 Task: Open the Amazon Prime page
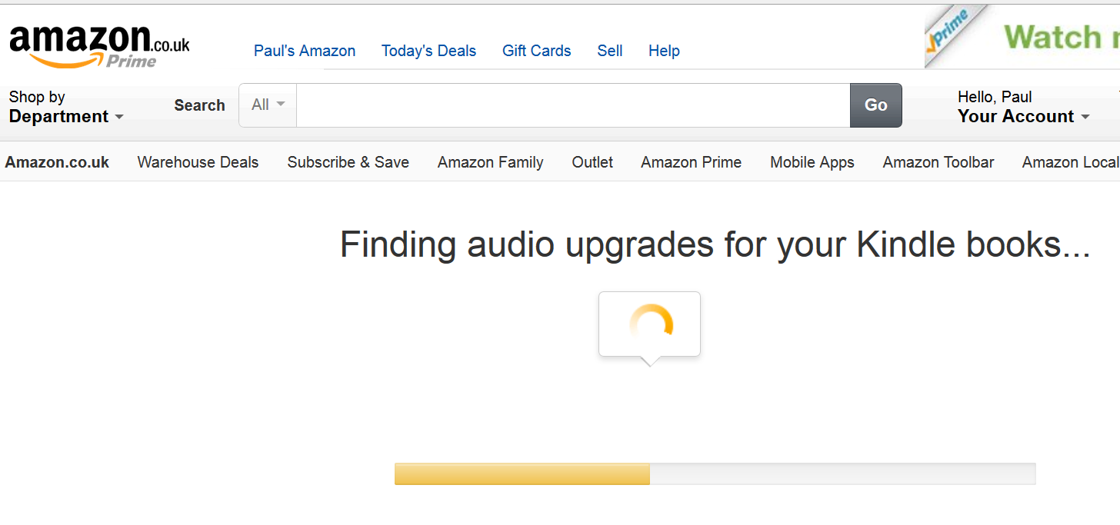point(691,162)
